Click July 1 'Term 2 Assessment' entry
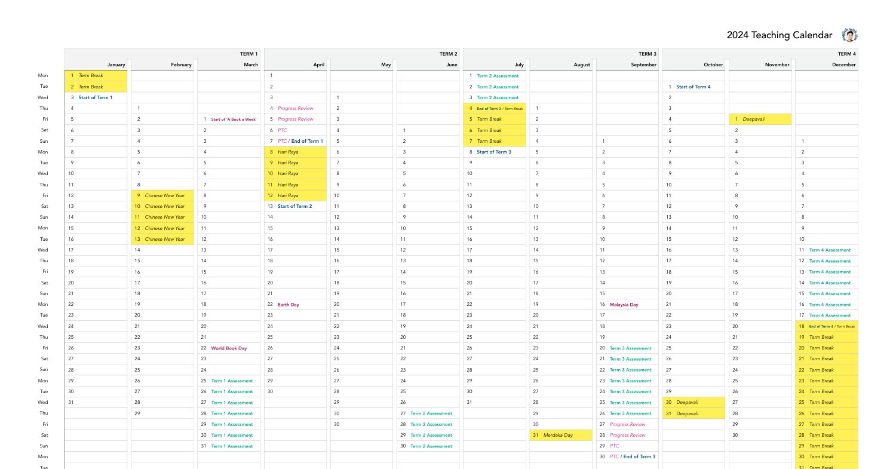 [498, 76]
